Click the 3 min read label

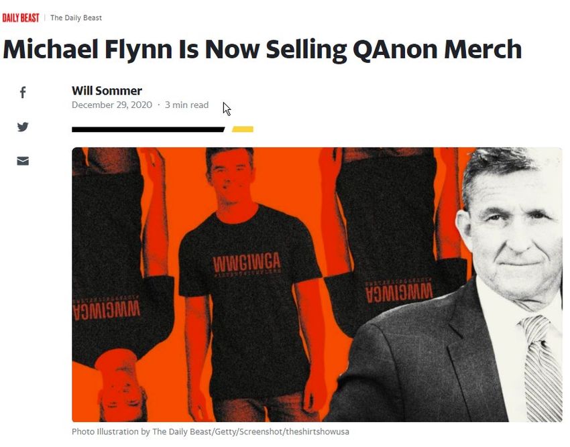187,105
